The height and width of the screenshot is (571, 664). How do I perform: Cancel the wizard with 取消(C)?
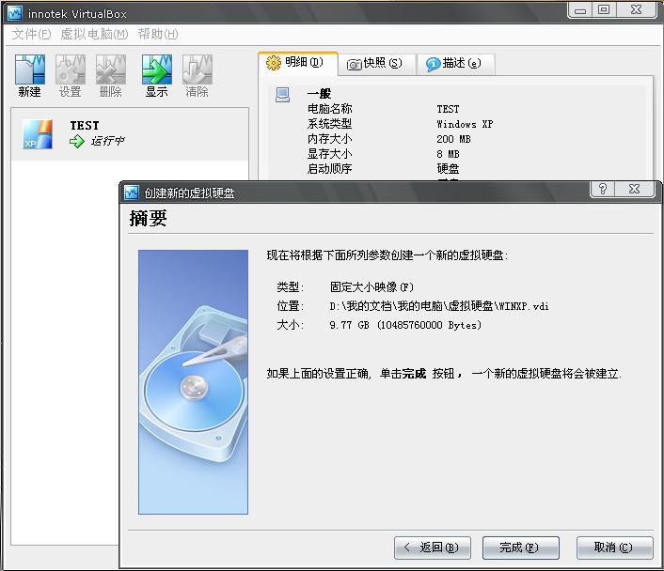click(615, 548)
